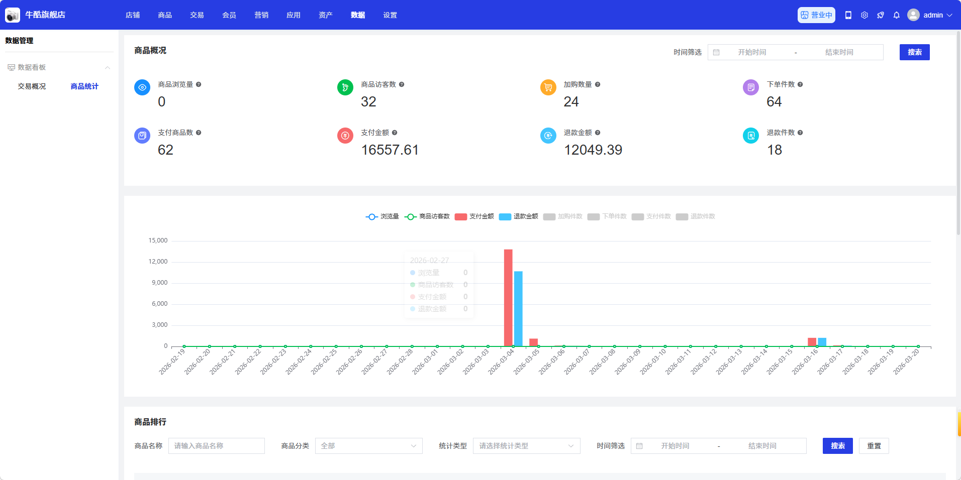961x480 pixels.
Task: Click the 商品名称 input field
Action: [216, 446]
